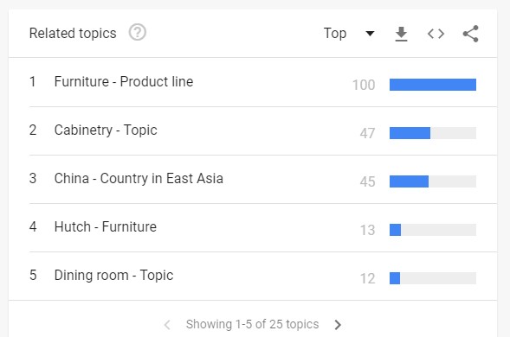
Task: Open the embed code icon
Action: 436,34
